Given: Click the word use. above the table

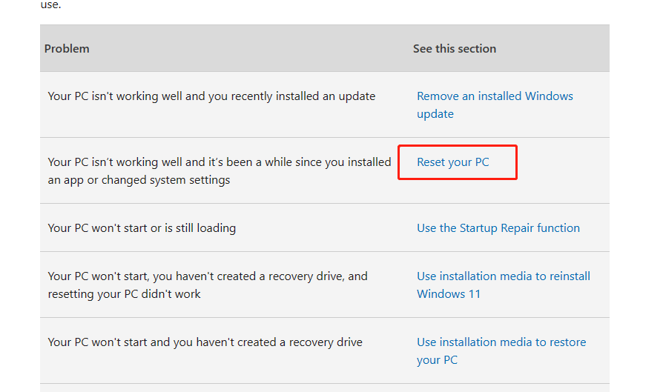Looking at the screenshot, I should point(50,4).
